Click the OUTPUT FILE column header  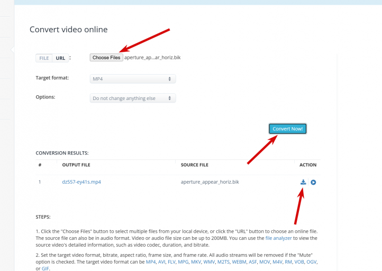tap(76, 165)
